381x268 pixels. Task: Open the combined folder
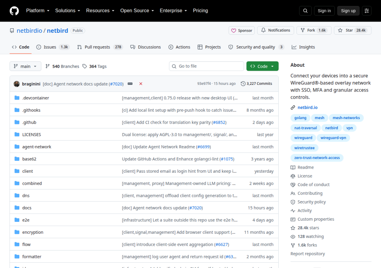(32, 184)
